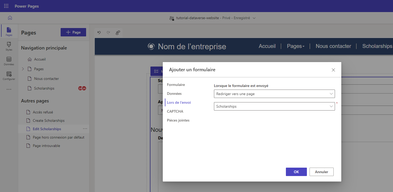Expand the Pages item in Navigation principale
The height and width of the screenshot is (192, 393).
click(x=23, y=69)
